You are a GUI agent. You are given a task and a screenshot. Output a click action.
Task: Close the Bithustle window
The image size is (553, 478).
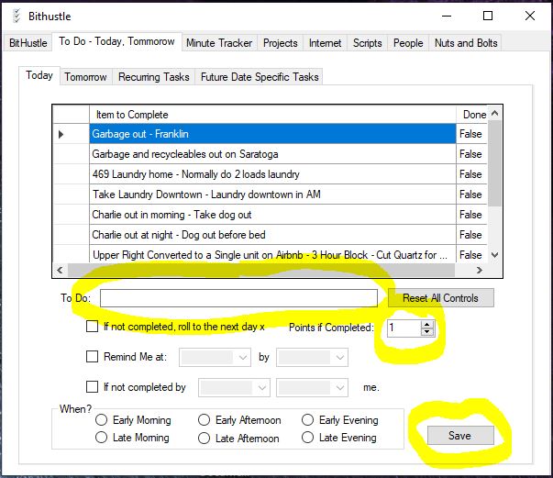coord(530,16)
